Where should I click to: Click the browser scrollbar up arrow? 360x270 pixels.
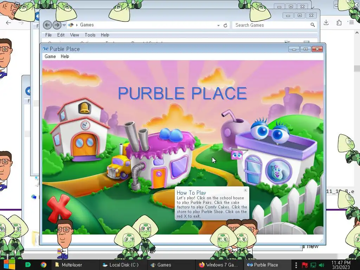pyautogui.click(x=357, y=33)
